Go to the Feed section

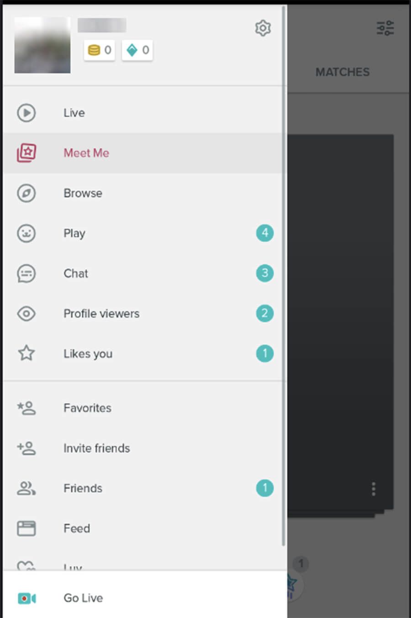(x=142, y=528)
